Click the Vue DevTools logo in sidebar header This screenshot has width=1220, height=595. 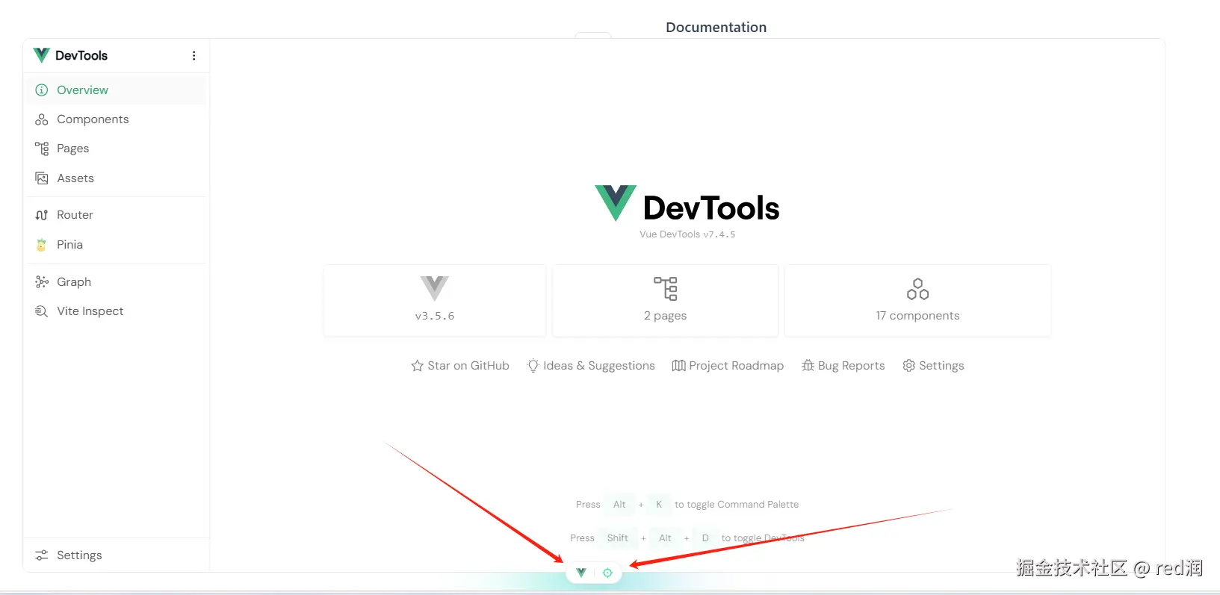[42, 56]
